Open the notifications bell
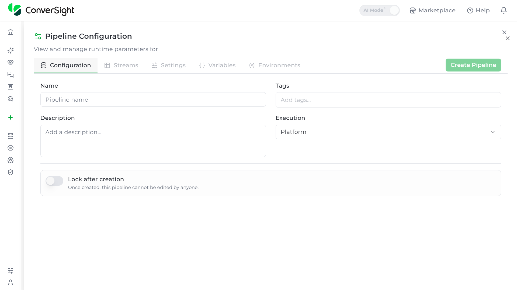The image size is (517, 290). coord(504,10)
